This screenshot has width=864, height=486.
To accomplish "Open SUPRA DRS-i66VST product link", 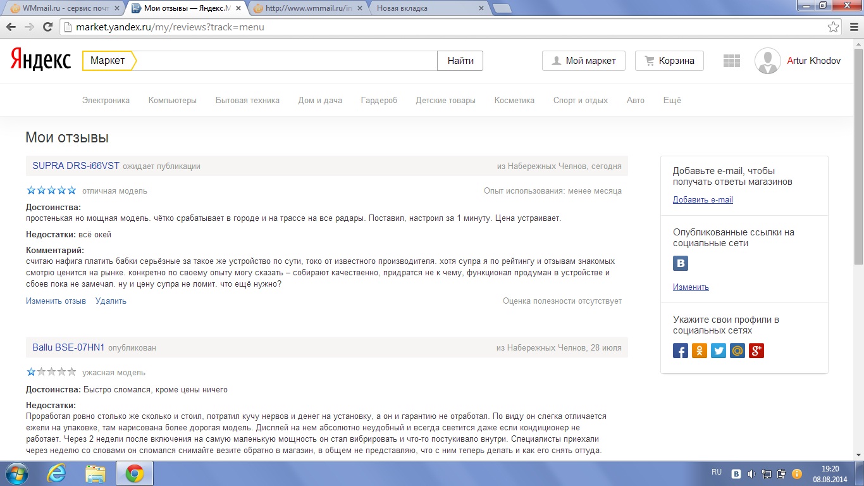I will click(76, 166).
